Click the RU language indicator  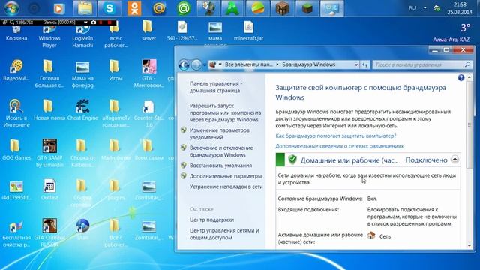pyautogui.click(x=412, y=8)
